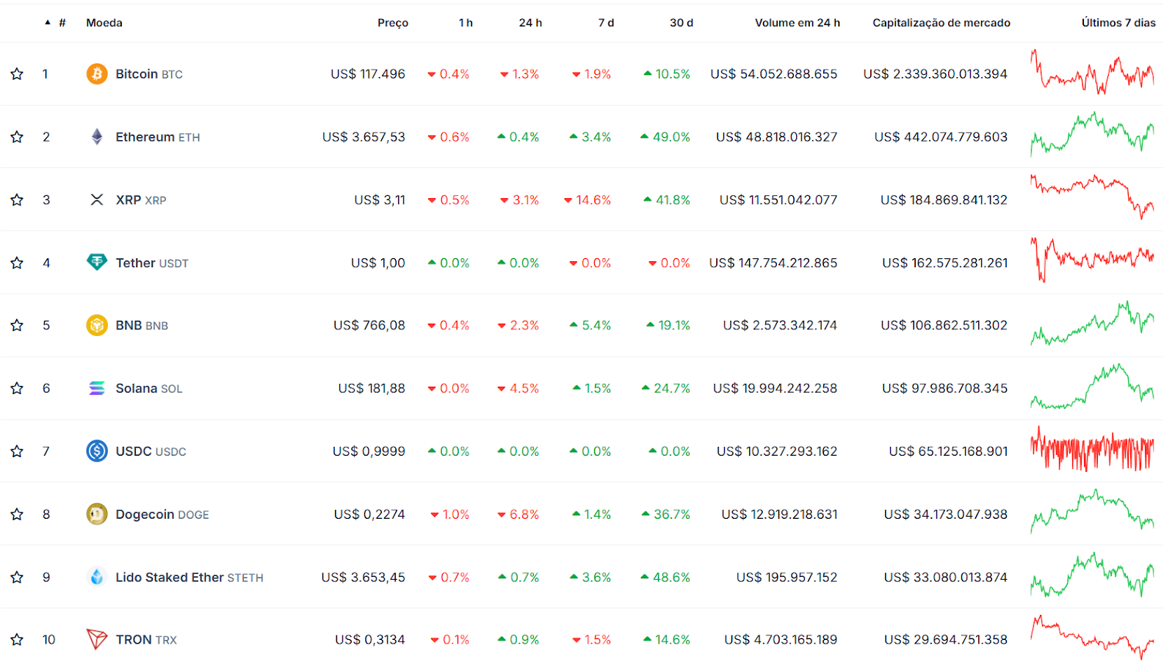Click the Bitcoin logo icon
The width and height of the screenshot is (1175, 670).
click(97, 74)
